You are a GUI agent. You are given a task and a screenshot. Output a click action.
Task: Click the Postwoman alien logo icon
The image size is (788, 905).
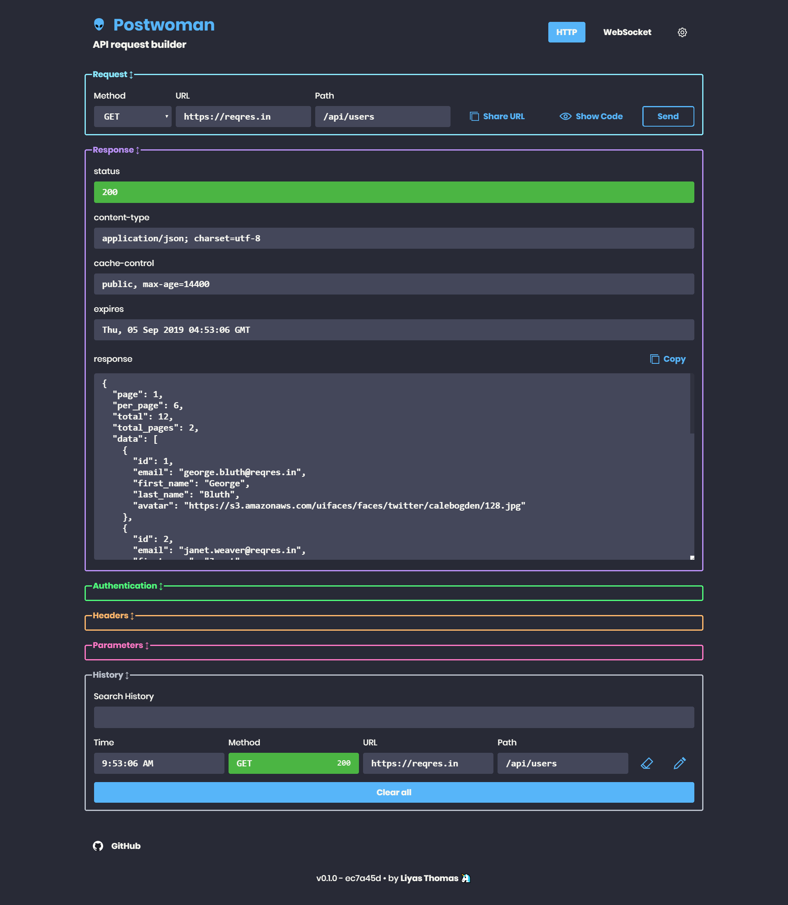pyautogui.click(x=99, y=25)
